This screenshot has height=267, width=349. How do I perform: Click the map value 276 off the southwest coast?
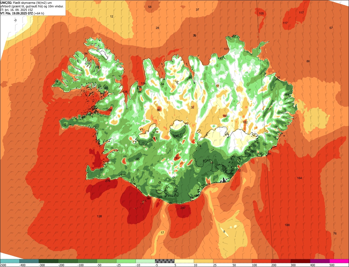click(108, 181)
